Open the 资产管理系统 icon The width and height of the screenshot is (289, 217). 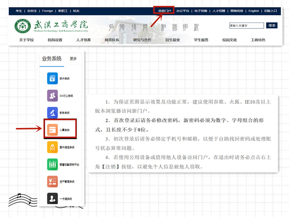(52, 182)
